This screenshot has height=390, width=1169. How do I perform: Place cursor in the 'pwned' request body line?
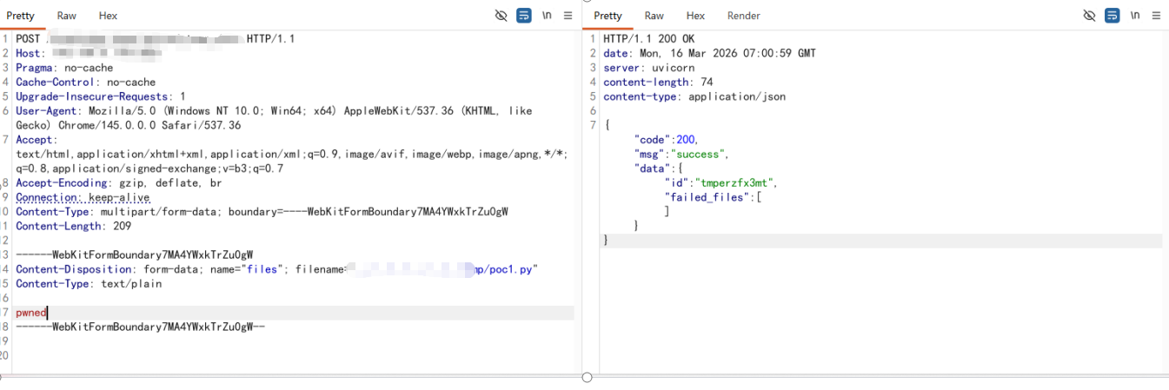(x=30, y=313)
